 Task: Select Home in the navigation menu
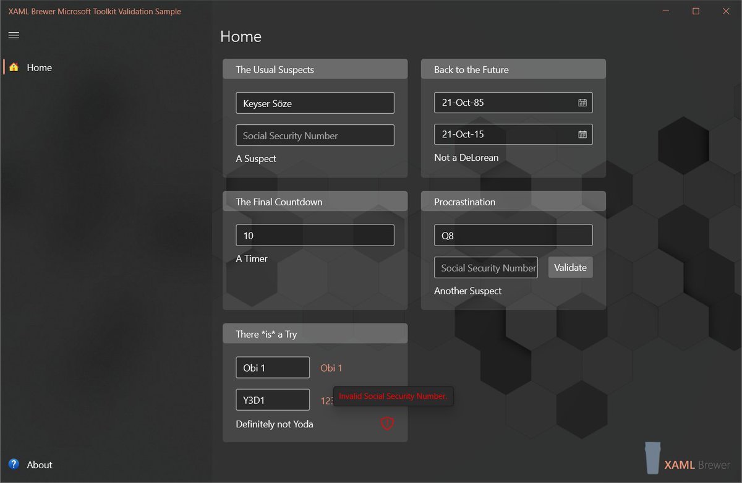pyautogui.click(x=39, y=67)
